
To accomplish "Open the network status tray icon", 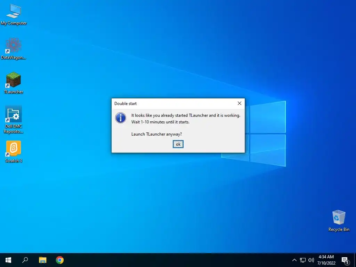I will coord(303,260).
